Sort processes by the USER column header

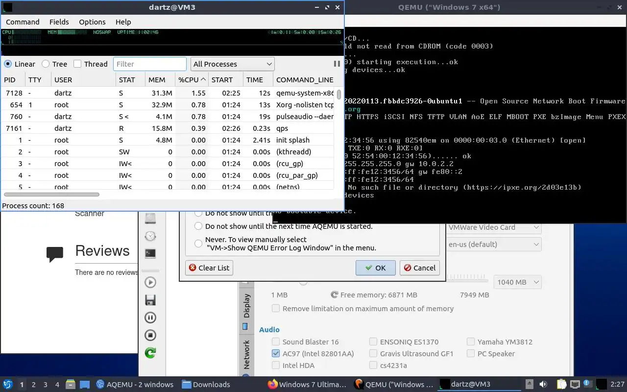[x=83, y=79]
